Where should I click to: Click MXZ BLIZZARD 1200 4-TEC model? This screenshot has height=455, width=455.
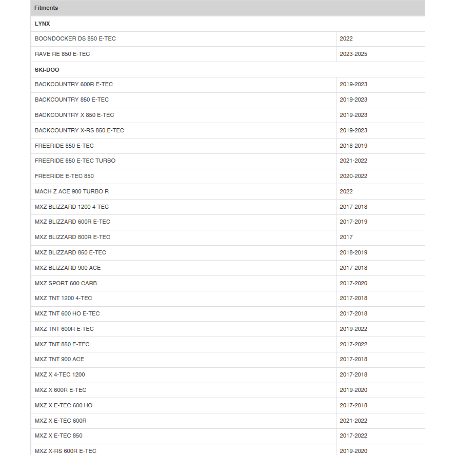coord(72,207)
